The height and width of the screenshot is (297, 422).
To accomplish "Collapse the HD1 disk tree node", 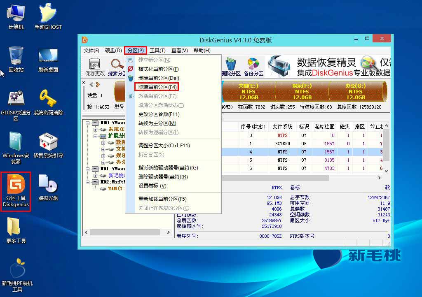I will tap(88, 169).
